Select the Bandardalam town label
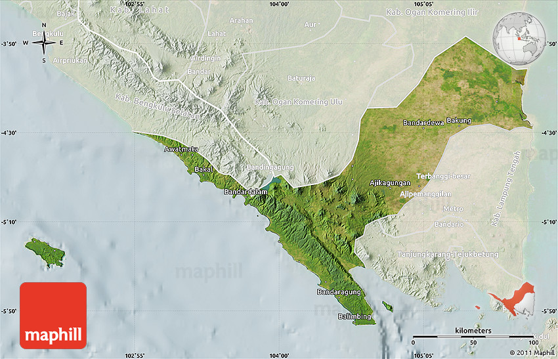The image size is (558, 359). click(246, 192)
